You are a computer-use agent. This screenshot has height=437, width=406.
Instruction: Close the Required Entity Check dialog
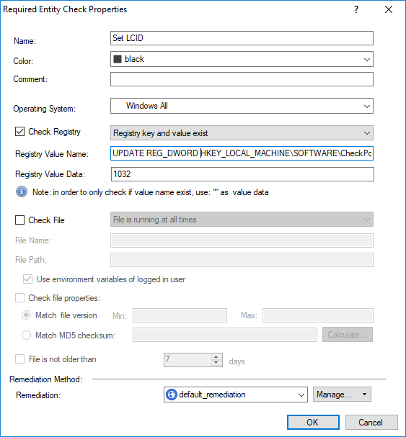pos(389,10)
